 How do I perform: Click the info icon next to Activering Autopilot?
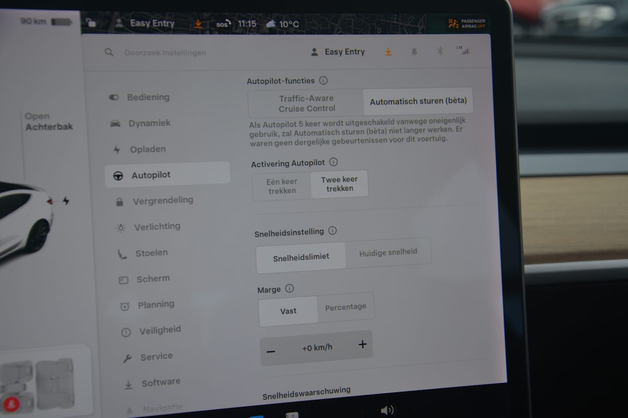click(x=334, y=162)
